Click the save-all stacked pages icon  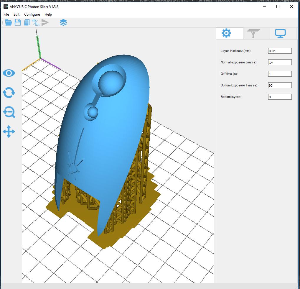(27, 23)
